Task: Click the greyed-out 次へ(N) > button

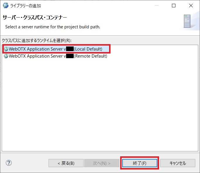Action: click(102, 163)
